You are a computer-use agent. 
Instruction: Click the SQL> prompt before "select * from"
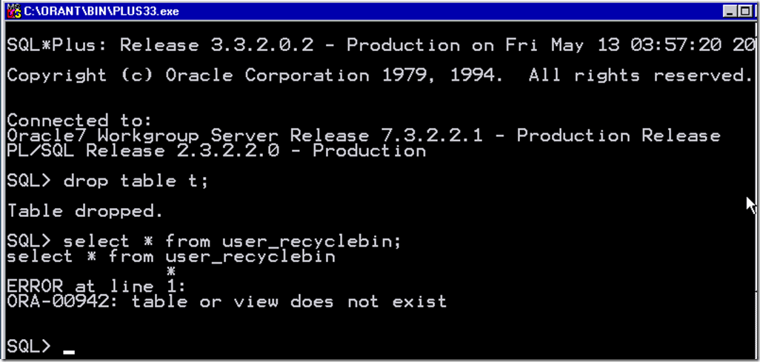(29, 241)
